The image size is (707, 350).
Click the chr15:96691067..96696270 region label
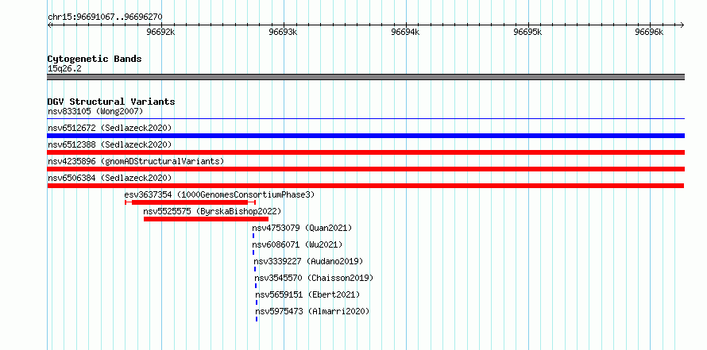coord(105,17)
